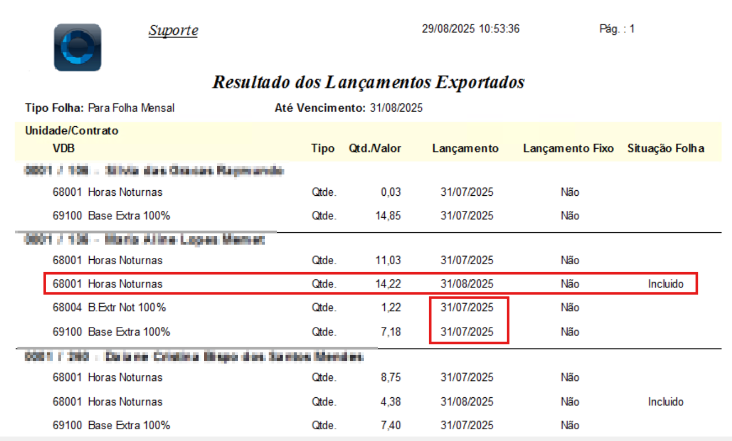Select the quantity value 0,03
Viewport: 732px width, 441px height.
[391, 192]
